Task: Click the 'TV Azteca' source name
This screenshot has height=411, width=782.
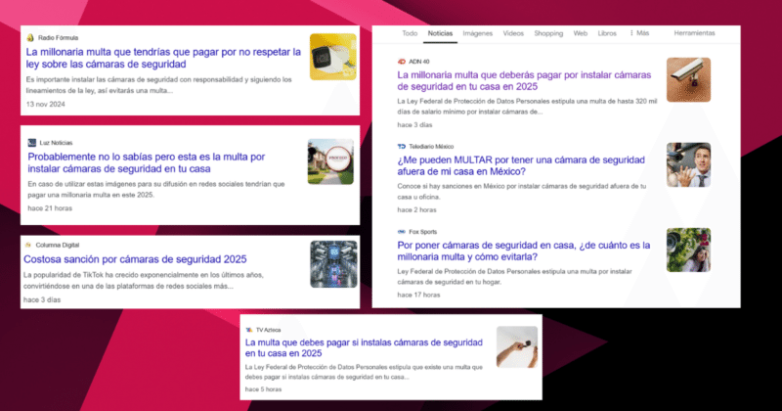Action: coord(268,330)
